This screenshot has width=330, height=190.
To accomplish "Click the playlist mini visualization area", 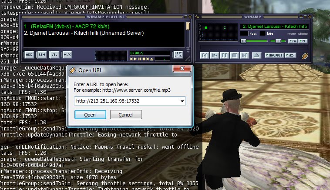I will [111, 56].
